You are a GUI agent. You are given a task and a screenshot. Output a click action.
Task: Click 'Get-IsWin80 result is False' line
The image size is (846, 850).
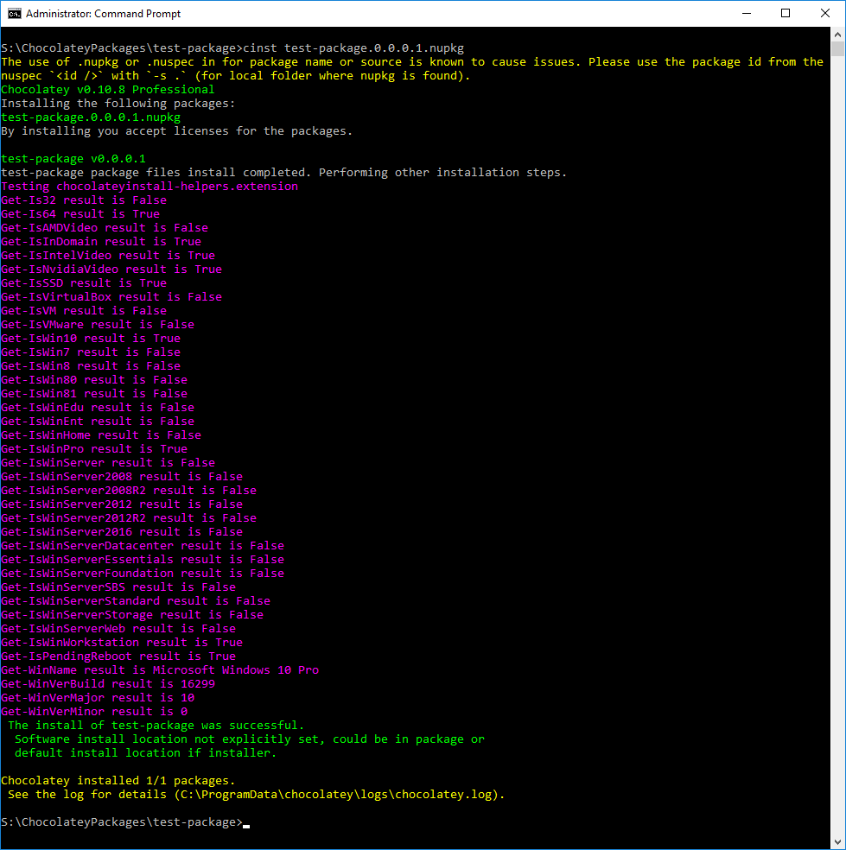coord(94,380)
